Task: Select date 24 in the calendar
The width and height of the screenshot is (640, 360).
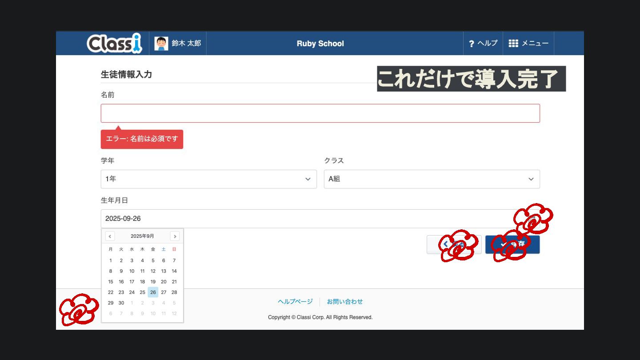Action: pyautogui.click(x=132, y=292)
